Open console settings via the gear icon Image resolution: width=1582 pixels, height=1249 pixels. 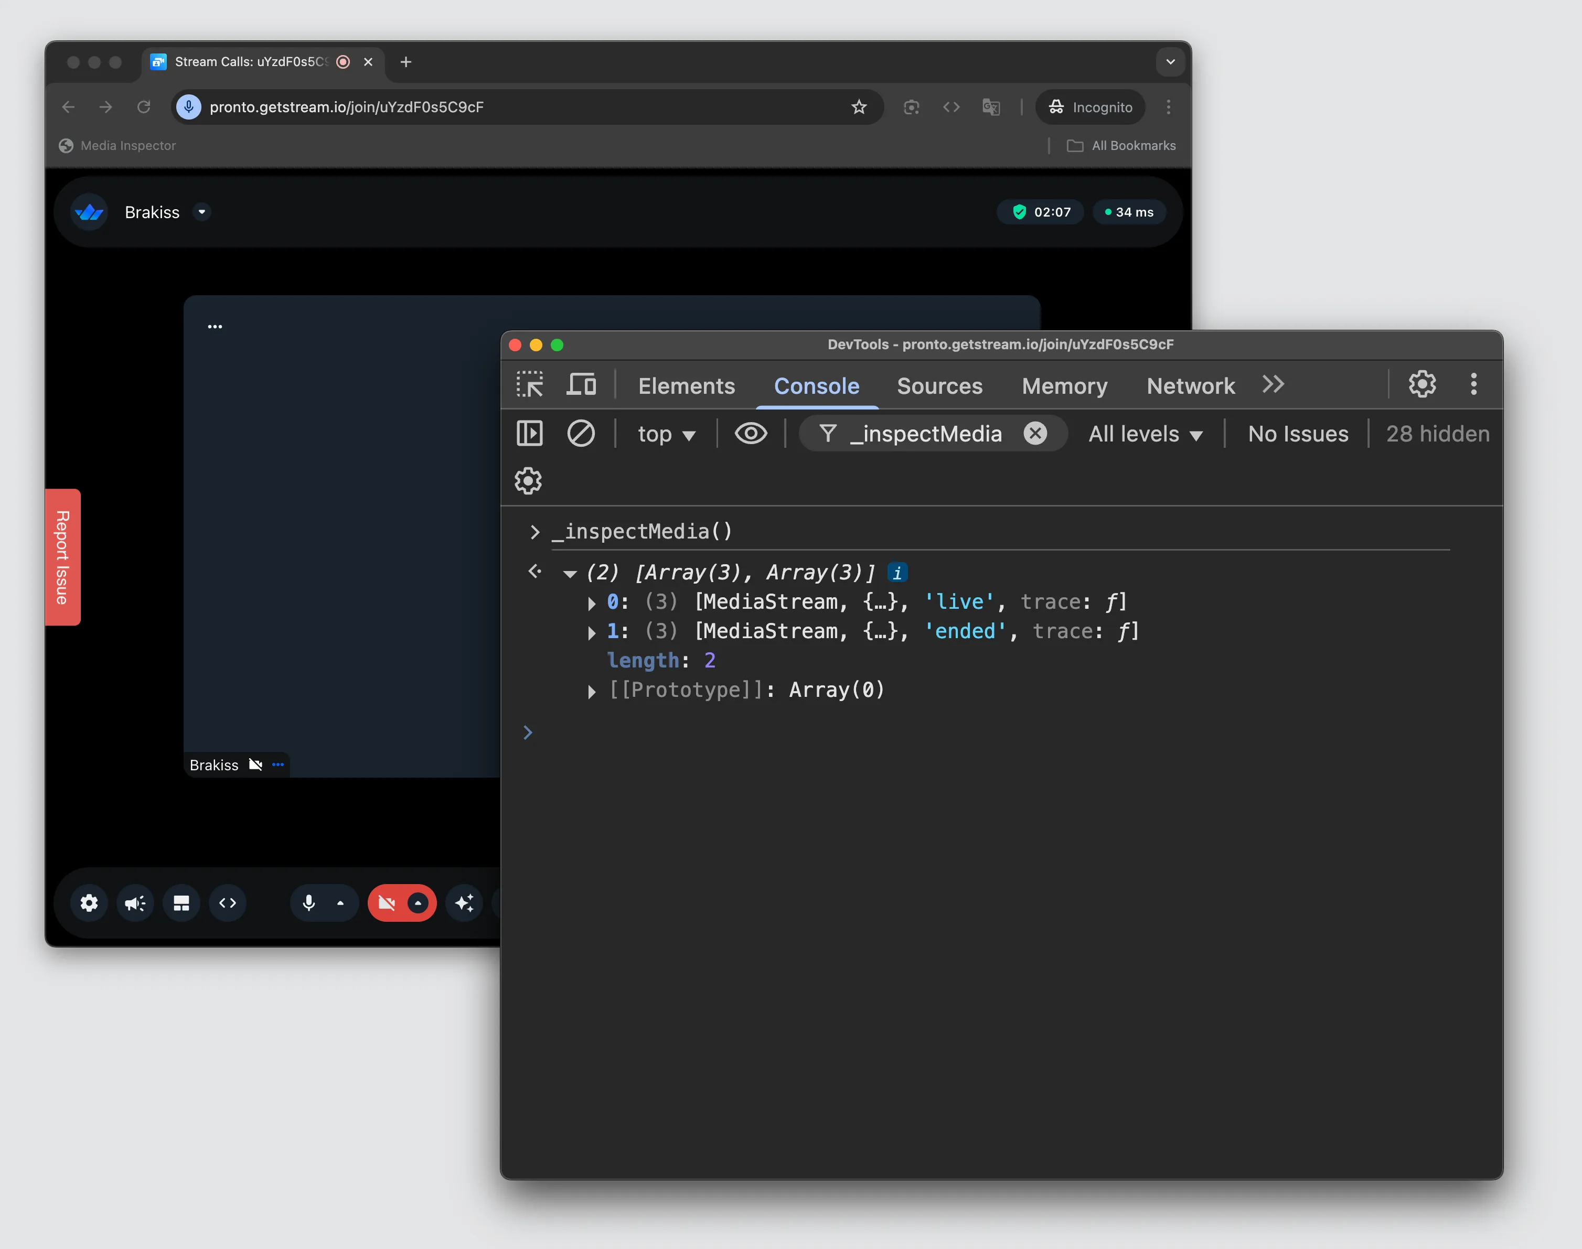[x=527, y=480]
